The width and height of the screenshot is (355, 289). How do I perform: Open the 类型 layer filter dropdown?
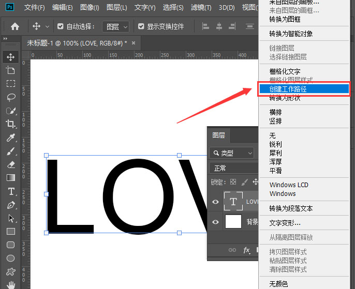(x=233, y=153)
